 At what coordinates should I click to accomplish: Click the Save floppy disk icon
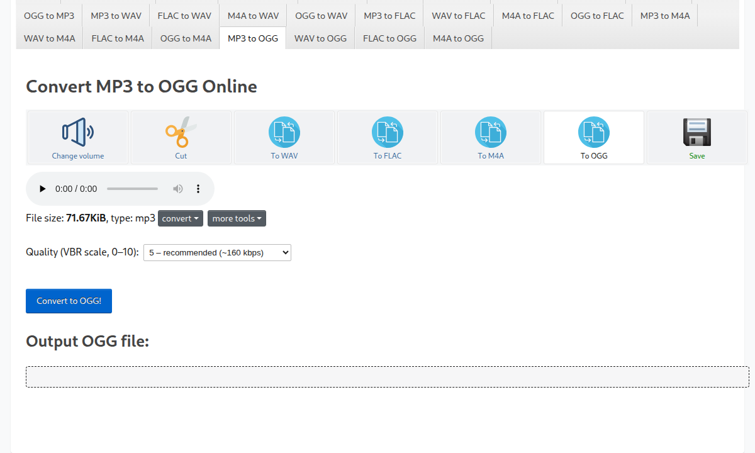pyautogui.click(x=697, y=137)
